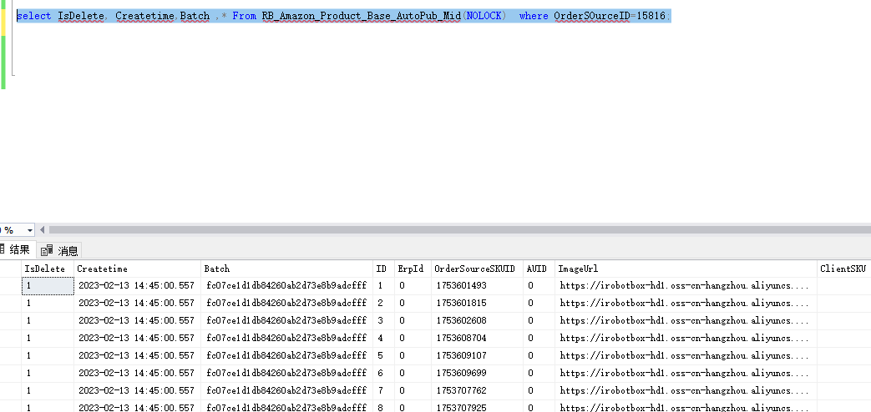Select cell with OrderSourceSKUID 1753601815

click(477, 304)
